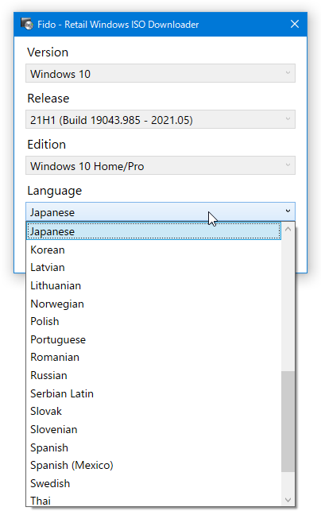
Task: Open the Release dropdown showing 21H1
Action: coord(160,119)
